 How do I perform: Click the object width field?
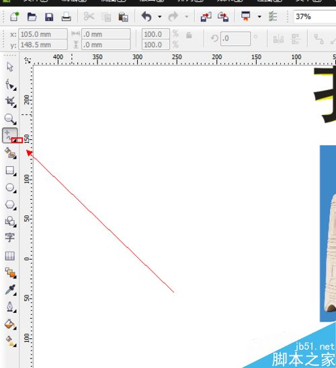coord(106,34)
